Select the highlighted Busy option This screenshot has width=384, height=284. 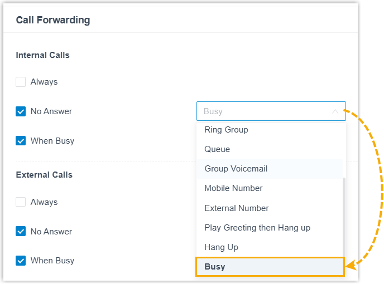tap(215, 267)
